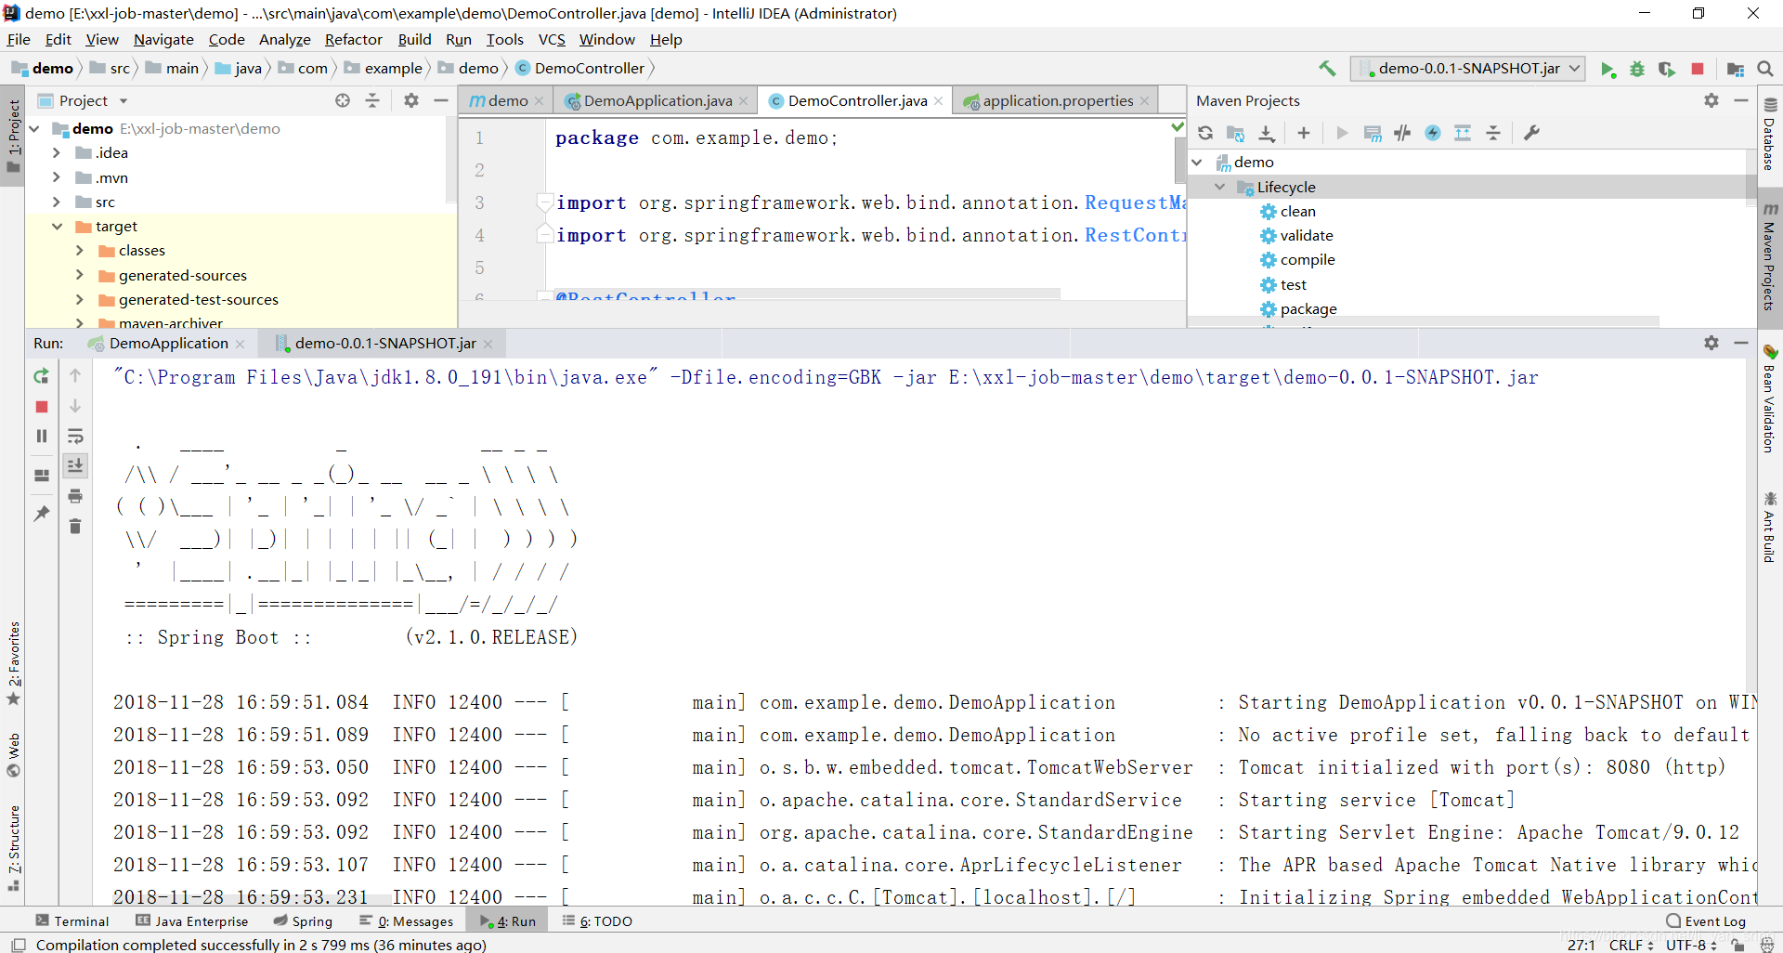
Task: Expand the .mvn folder
Action: tap(57, 177)
